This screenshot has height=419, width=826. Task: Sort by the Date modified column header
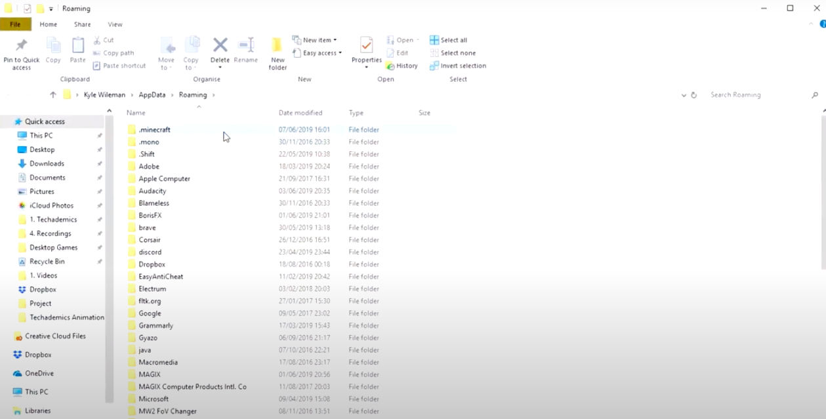pyautogui.click(x=300, y=113)
